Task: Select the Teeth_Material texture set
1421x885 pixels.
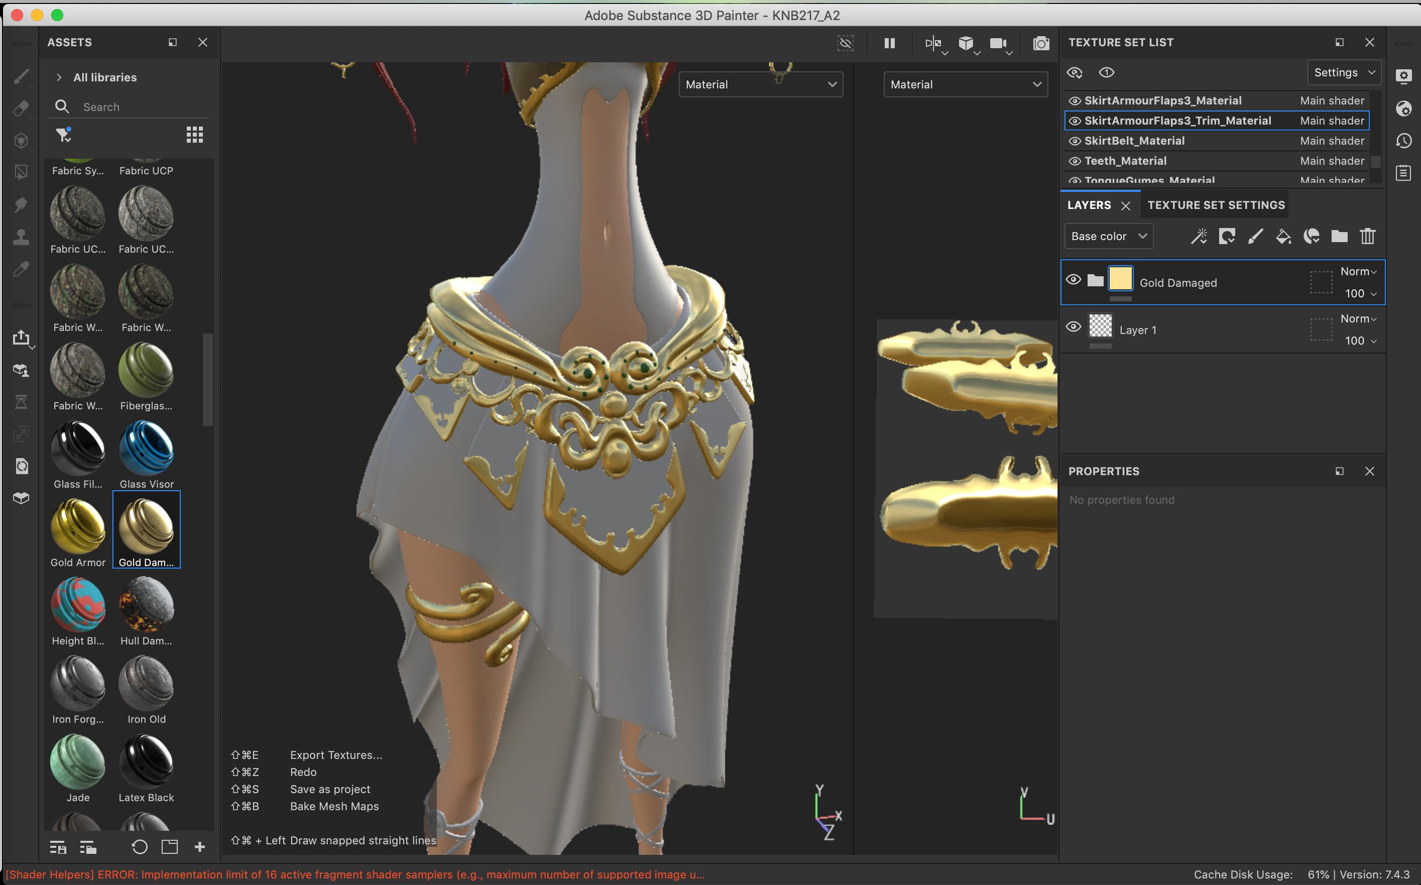Action: click(x=1125, y=161)
